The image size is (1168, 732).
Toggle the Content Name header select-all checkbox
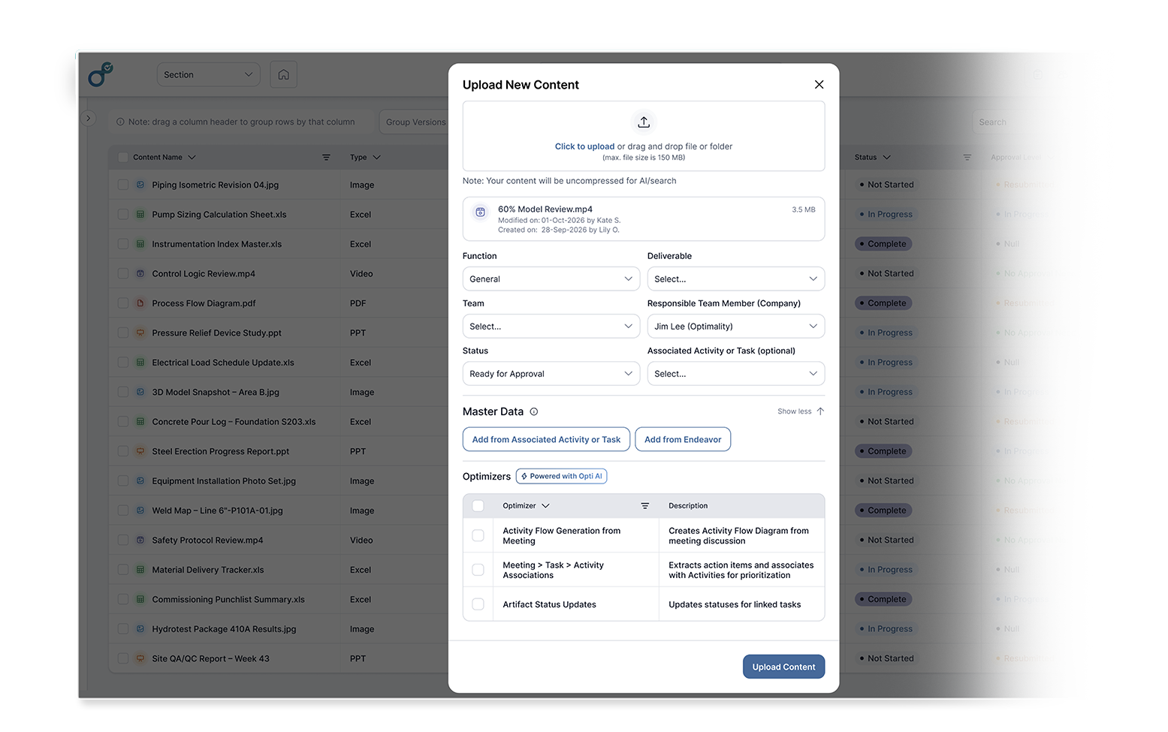(123, 158)
